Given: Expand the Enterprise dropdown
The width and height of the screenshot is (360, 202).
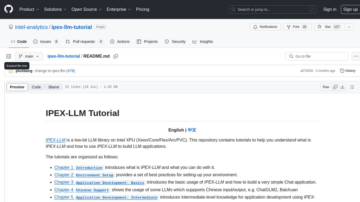Looking at the screenshot, I should [119, 9].
